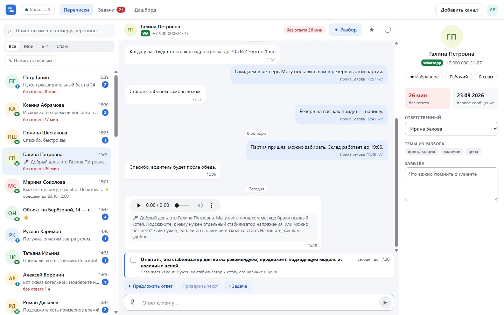This screenshot has width=504, height=315.
Task: Click Марина Соколова's МС avatar
Action: tap(12, 186)
